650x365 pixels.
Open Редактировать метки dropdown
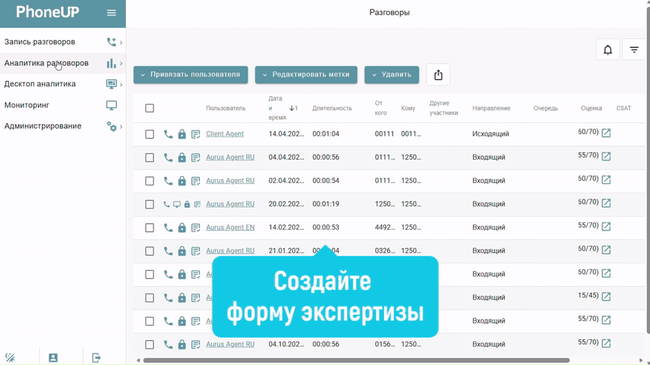[306, 75]
